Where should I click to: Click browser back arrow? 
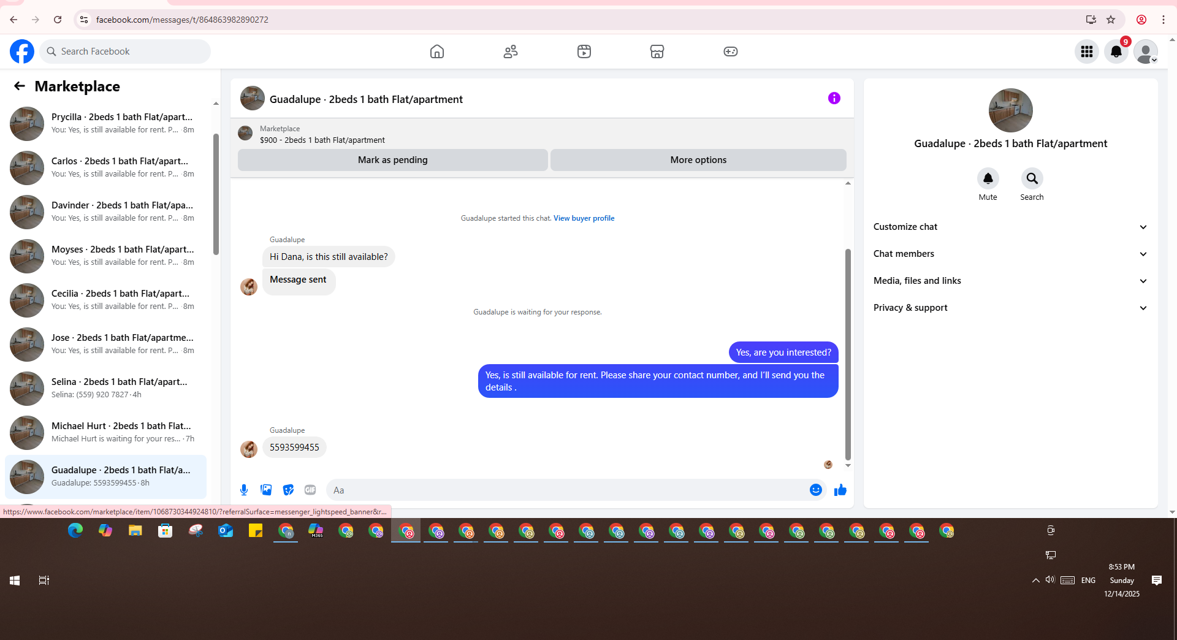point(13,20)
